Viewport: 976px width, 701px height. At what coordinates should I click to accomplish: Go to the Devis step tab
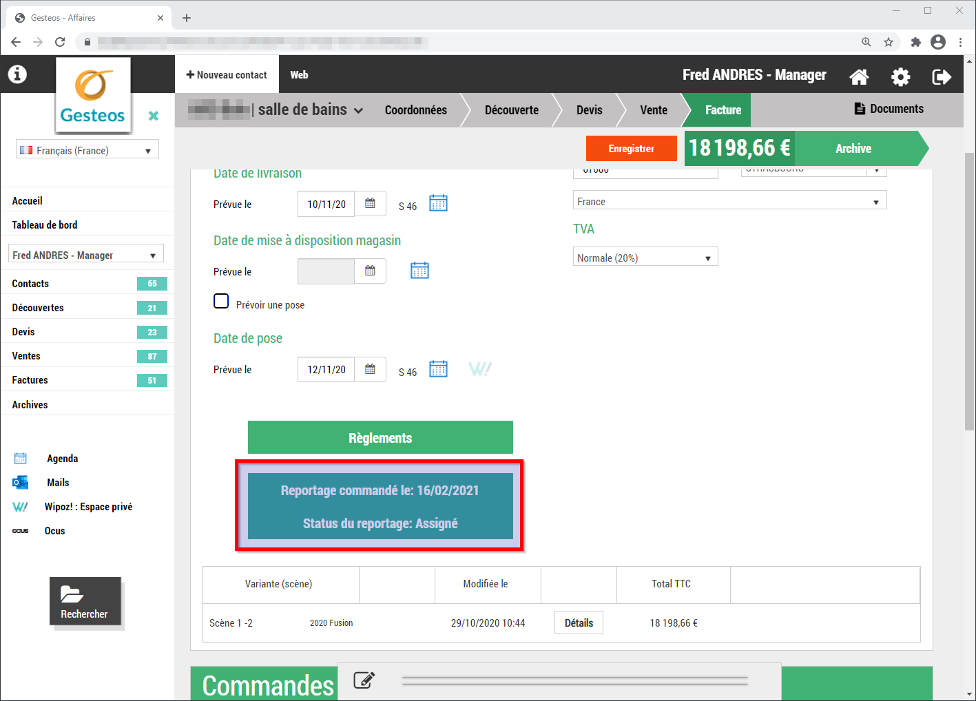coord(589,110)
